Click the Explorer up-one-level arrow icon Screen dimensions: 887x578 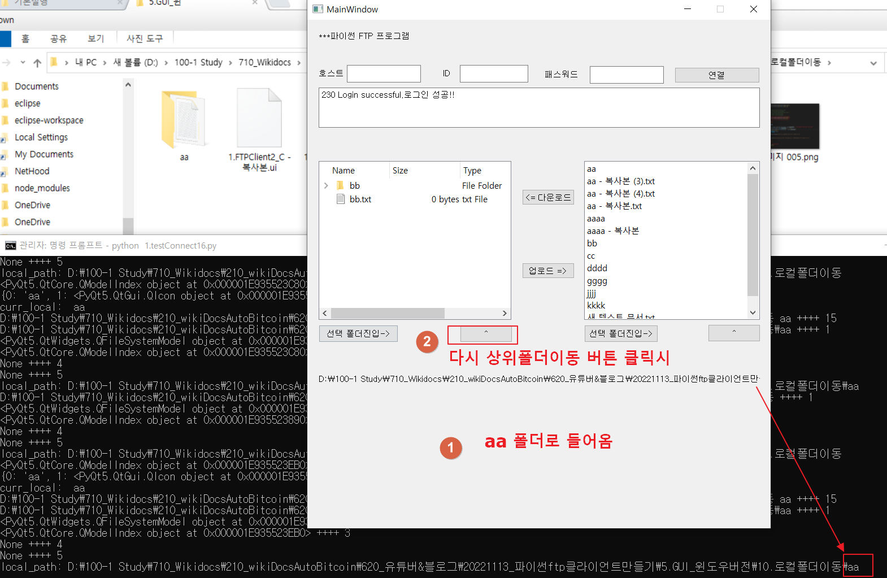click(x=37, y=63)
